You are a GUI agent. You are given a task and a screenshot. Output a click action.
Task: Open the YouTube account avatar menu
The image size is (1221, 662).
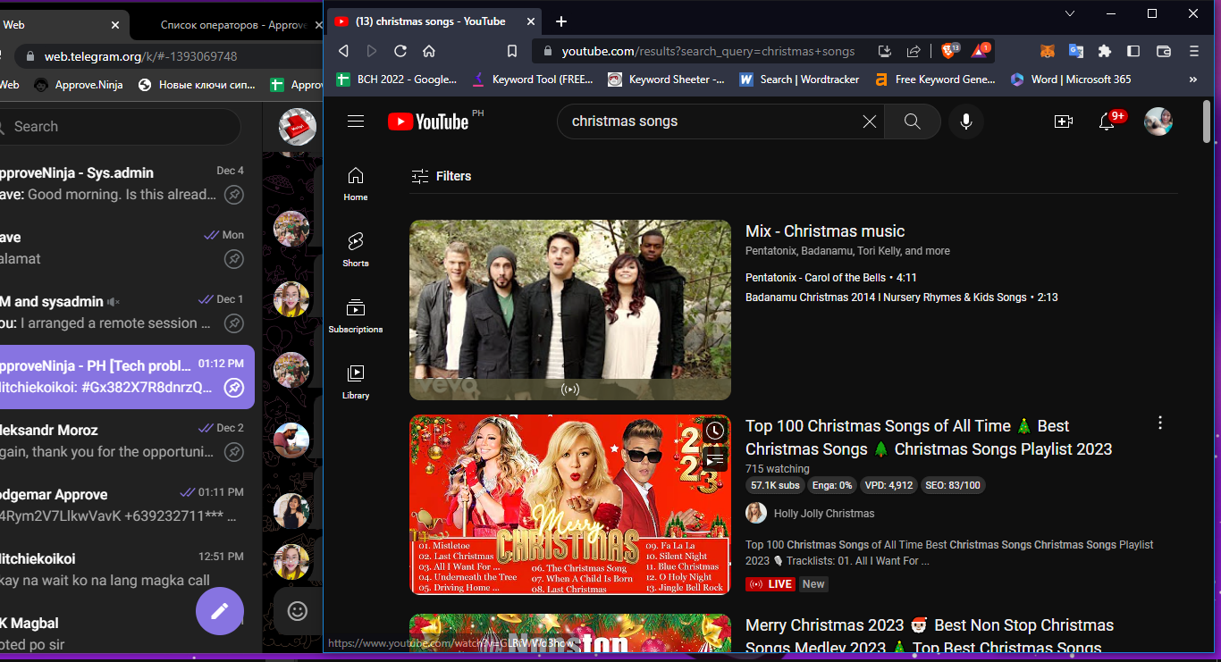(1158, 122)
